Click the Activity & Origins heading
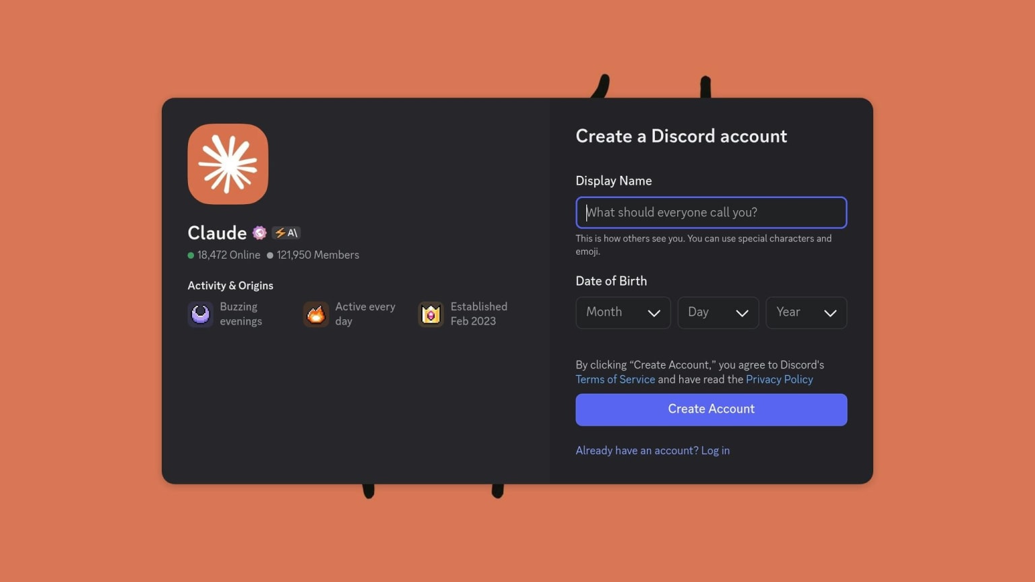Image resolution: width=1035 pixels, height=582 pixels. pos(230,286)
